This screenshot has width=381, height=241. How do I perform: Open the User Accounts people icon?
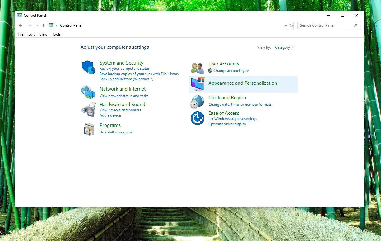[x=197, y=68]
